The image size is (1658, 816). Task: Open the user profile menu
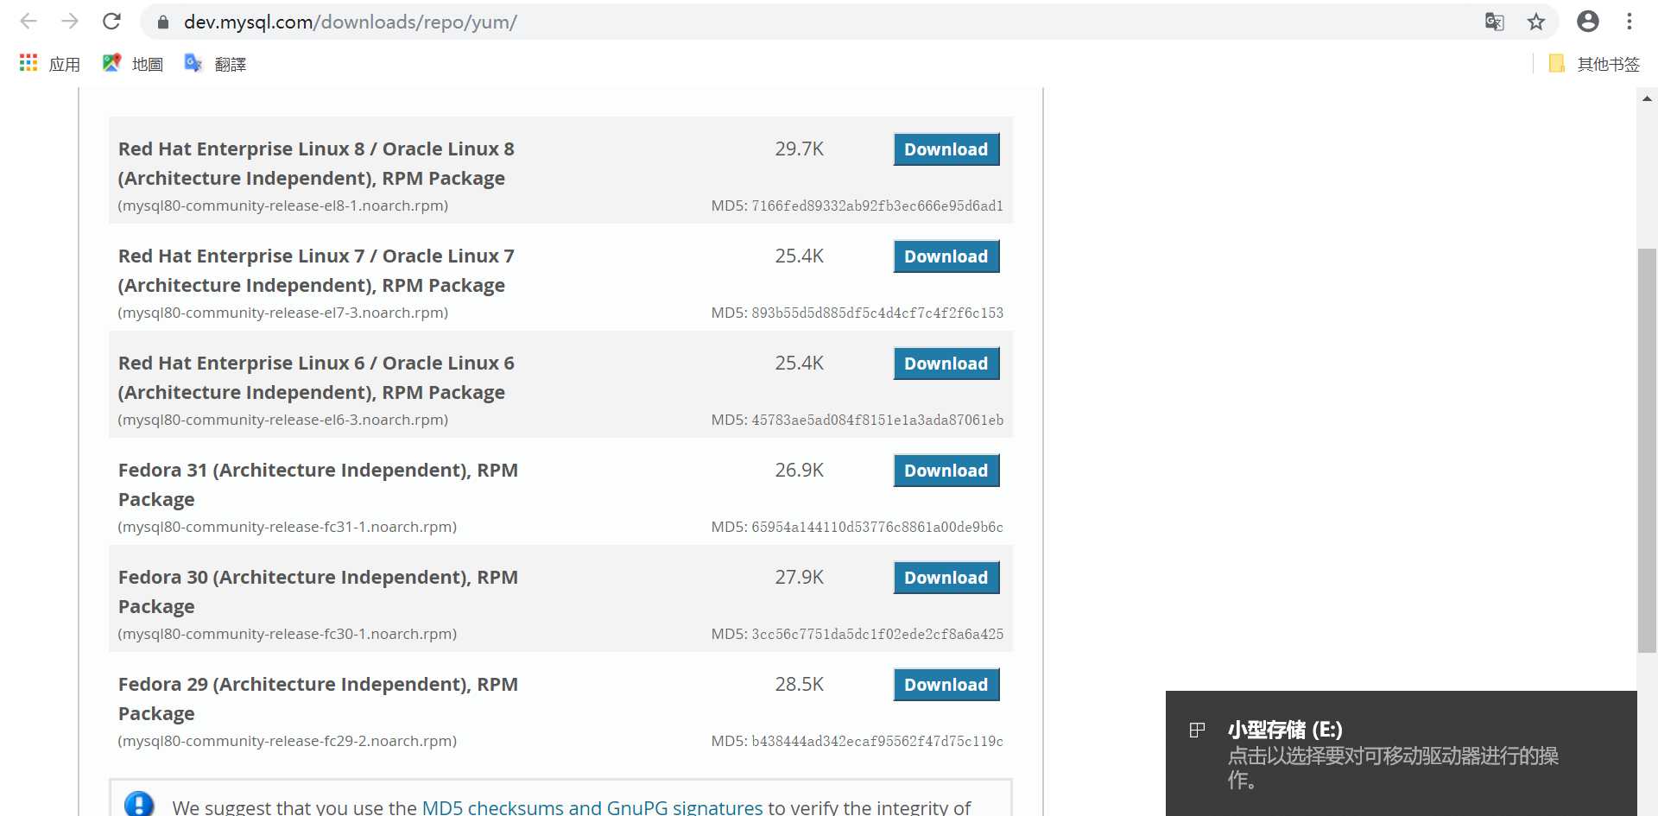point(1588,22)
